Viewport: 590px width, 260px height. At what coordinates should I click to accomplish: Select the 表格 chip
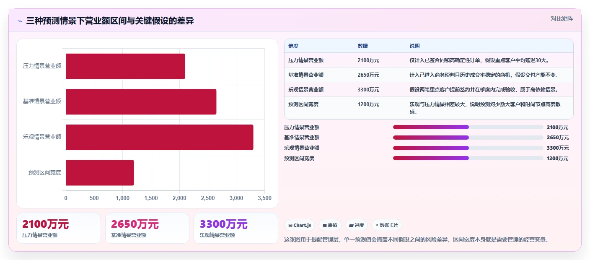pos(330,225)
